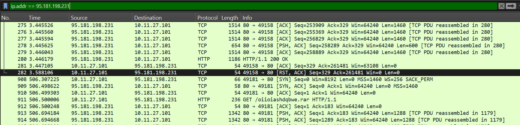This screenshot has width=520, height=125.
Task: Click the display filter bookmark icon
Action: coord(5,6)
